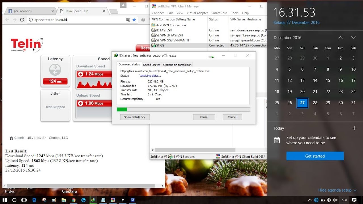Select the Download status tab
The height and width of the screenshot is (204, 363).
(x=129, y=64)
